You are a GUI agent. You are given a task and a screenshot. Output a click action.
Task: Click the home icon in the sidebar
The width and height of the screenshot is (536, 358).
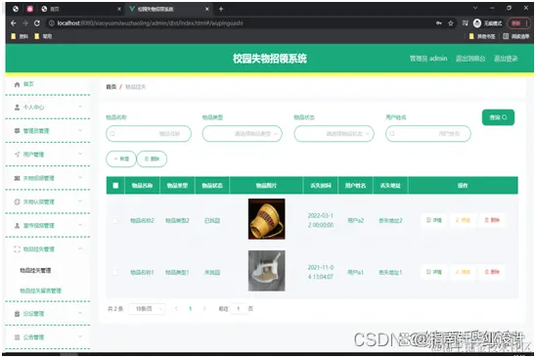17,84
